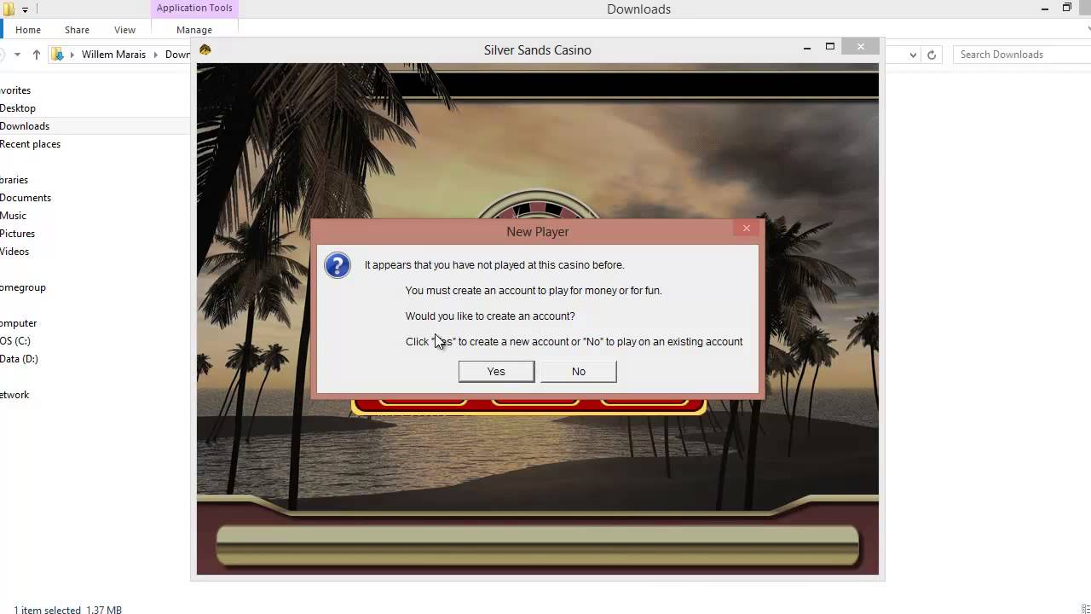
Task: Select the Application Tools contextual tab
Action: (x=194, y=8)
